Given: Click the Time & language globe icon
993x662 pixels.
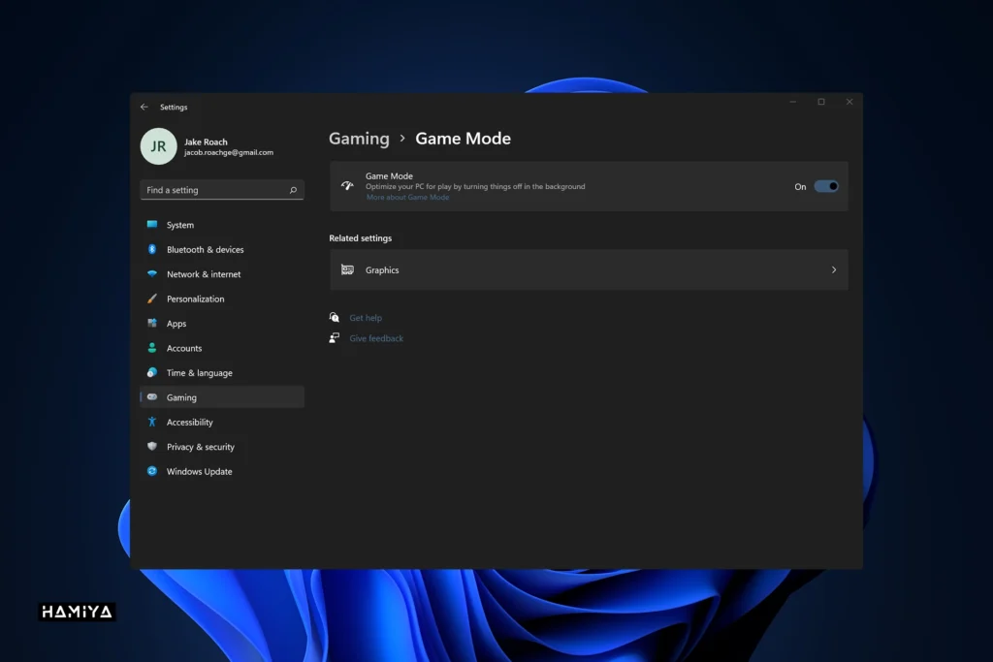Looking at the screenshot, I should pos(152,373).
